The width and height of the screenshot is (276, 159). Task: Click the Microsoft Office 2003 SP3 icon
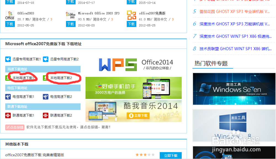pyautogui.click(x=71, y=15)
